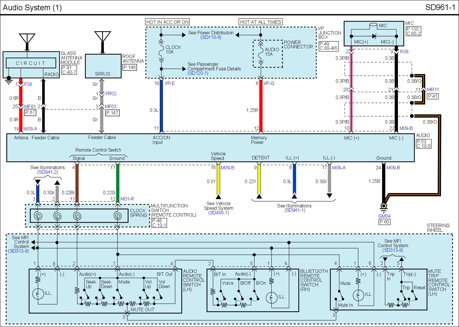Select the MR11 connector label
The width and height of the screenshot is (459, 327).
(x=433, y=90)
